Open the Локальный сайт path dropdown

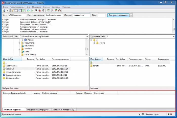87,36
